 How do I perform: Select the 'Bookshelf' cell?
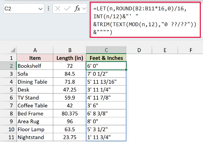35,66
